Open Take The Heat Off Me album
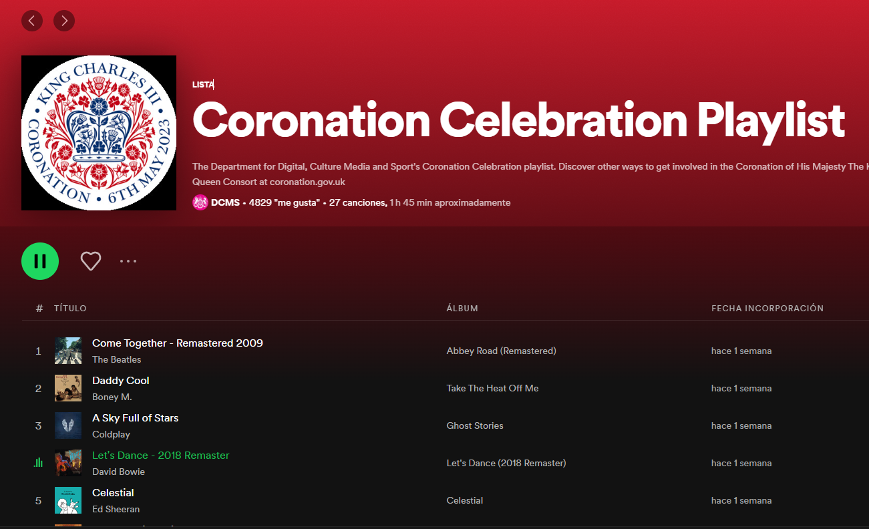The height and width of the screenshot is (529, 869). [x=492, y=388]
